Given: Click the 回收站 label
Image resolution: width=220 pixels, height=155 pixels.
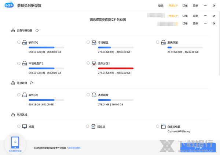Looking at the screenshot, I should point(101,127).
